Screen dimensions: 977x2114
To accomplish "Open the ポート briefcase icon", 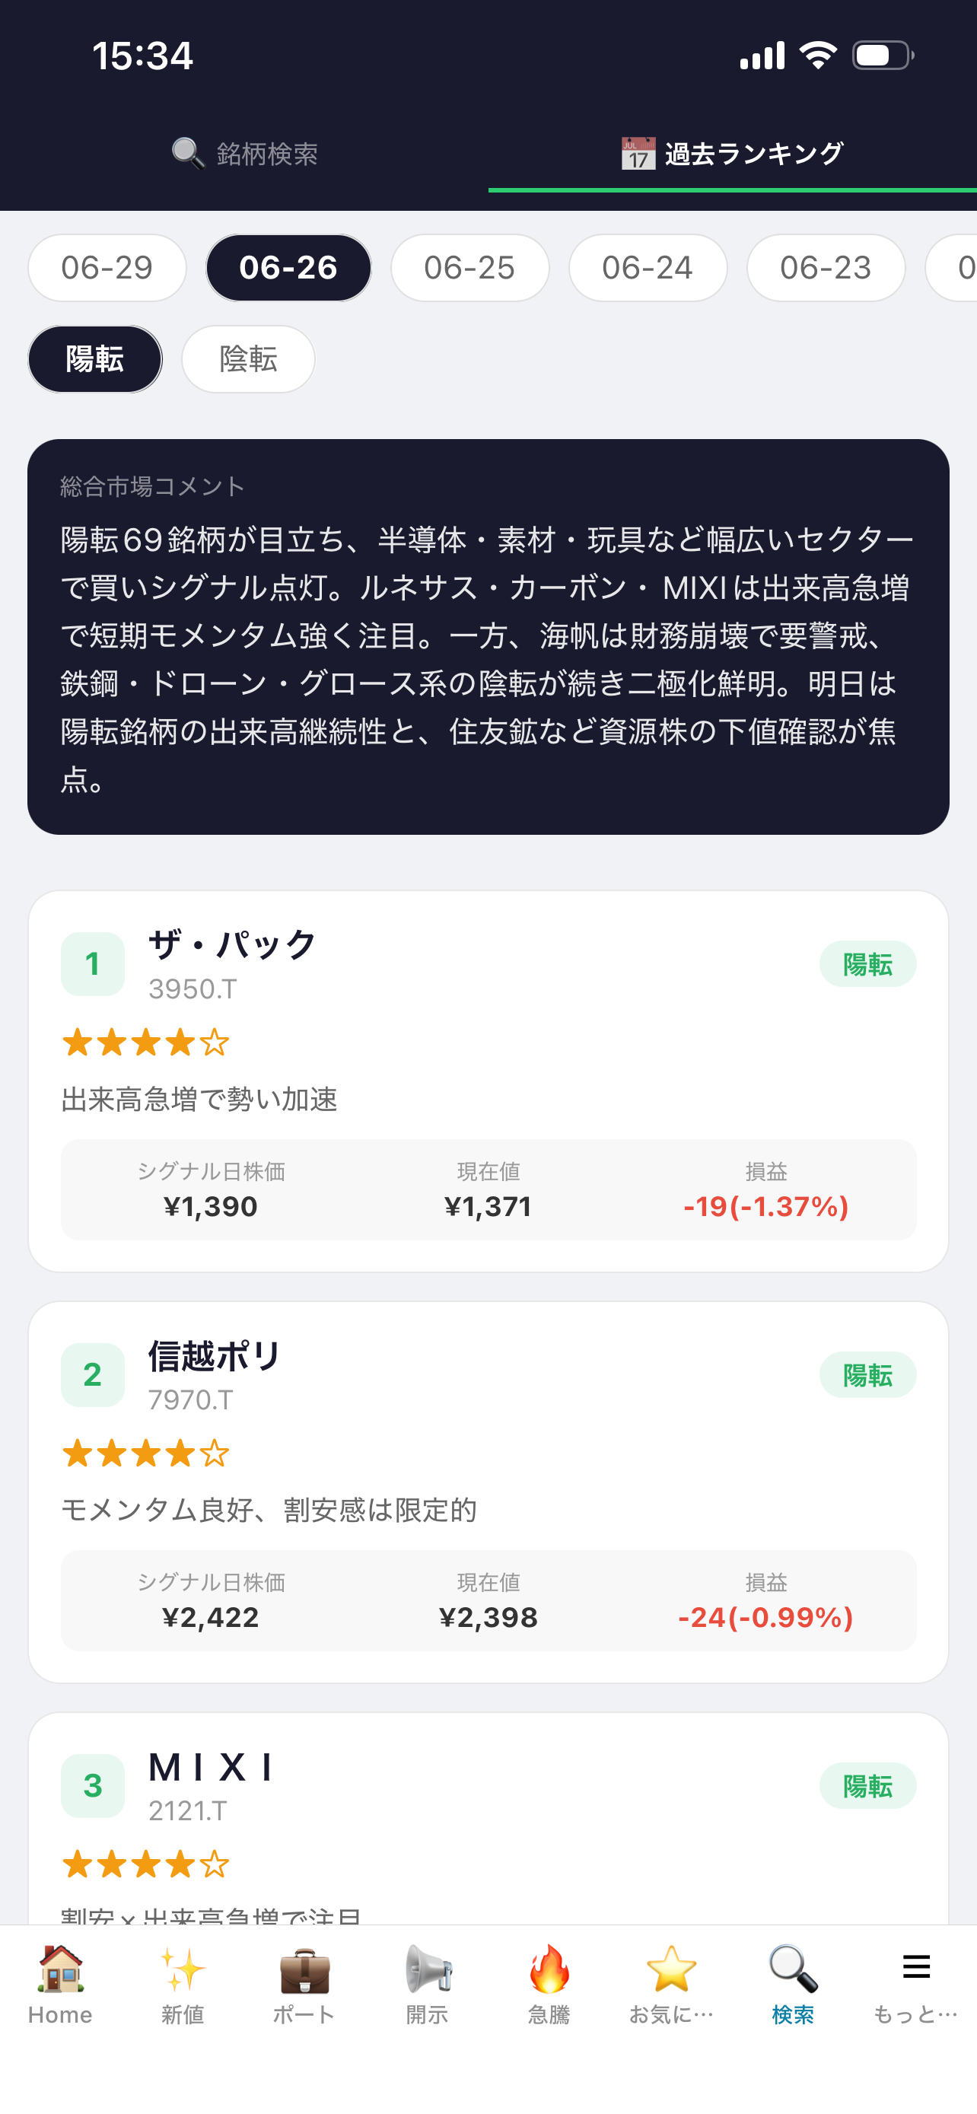I will click(304, 1968).
